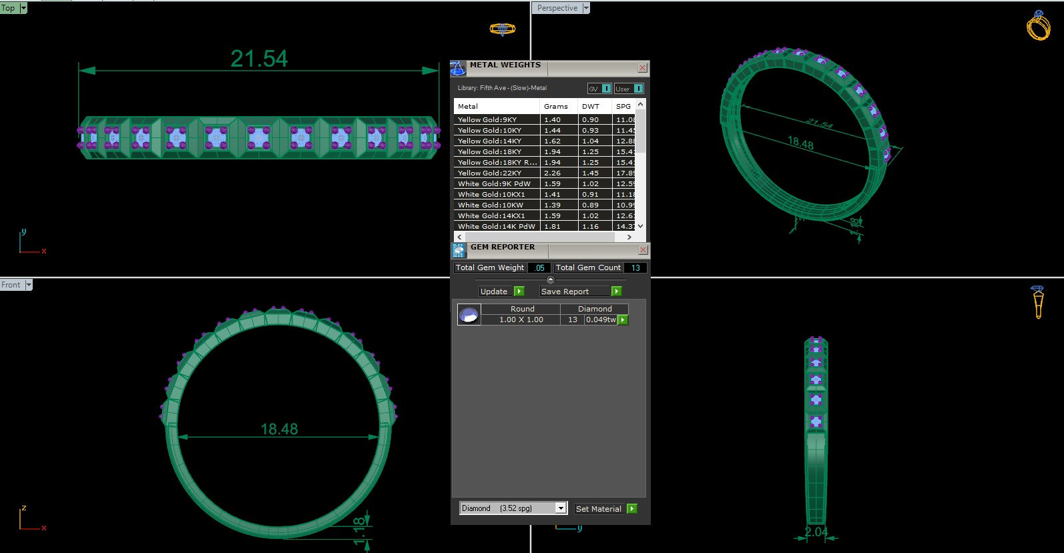
Task: Activate the Top viewport title label
Action: point(9,8)
